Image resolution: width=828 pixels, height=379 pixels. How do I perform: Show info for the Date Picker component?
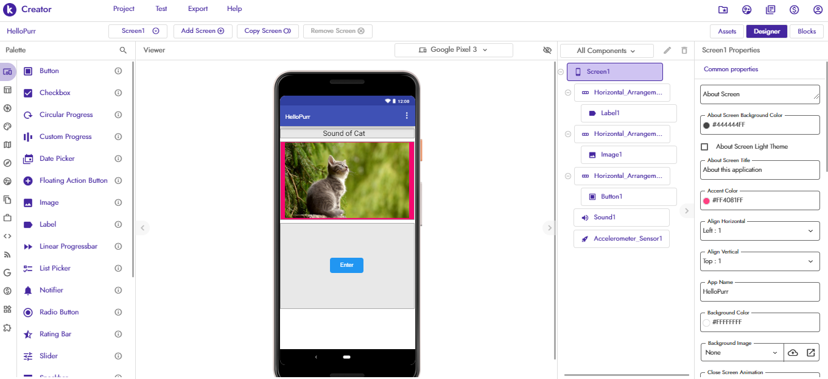coord(118,158)
